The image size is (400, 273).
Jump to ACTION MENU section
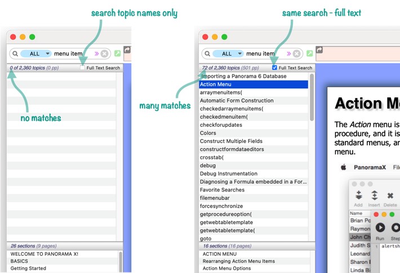coord(254,254)
